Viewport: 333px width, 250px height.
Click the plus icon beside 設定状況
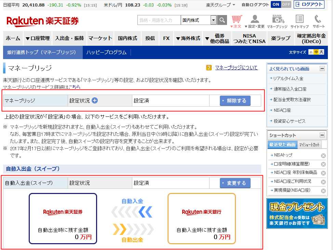pyautogui.click(x=95, y=100)
